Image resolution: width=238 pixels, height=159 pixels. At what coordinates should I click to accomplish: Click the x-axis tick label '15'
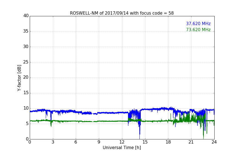pyautogui.click(x=145, y=142)
